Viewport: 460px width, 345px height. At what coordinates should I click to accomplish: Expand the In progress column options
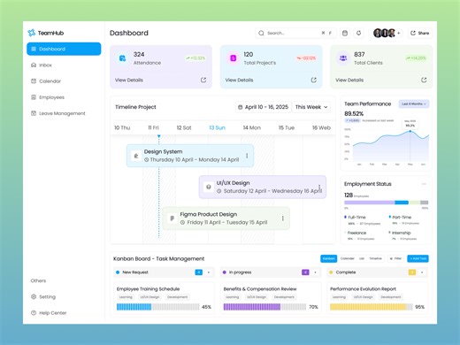click(x=315, y=272)
